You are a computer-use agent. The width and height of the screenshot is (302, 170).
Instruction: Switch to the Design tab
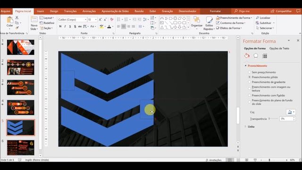(x=54, y=11)
